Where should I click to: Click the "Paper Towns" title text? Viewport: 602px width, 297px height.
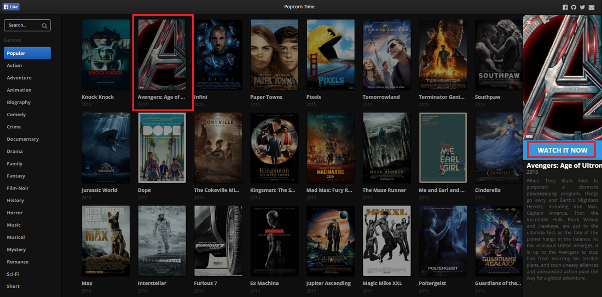tap(266, 97)
